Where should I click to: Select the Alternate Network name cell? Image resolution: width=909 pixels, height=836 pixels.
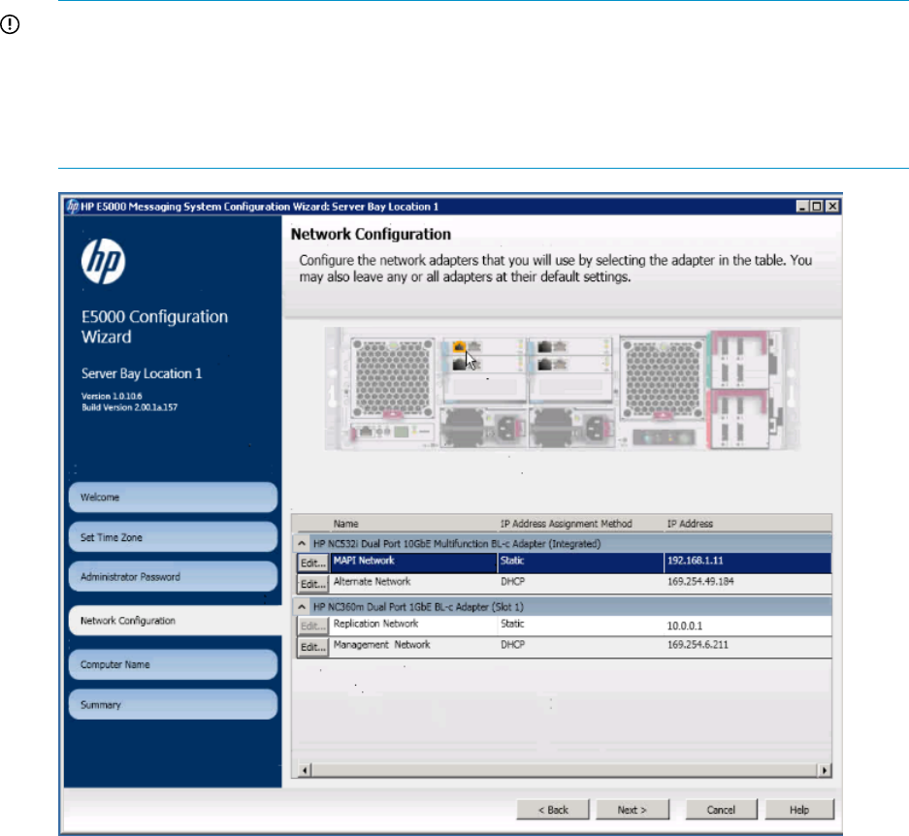tap(413, 583)
